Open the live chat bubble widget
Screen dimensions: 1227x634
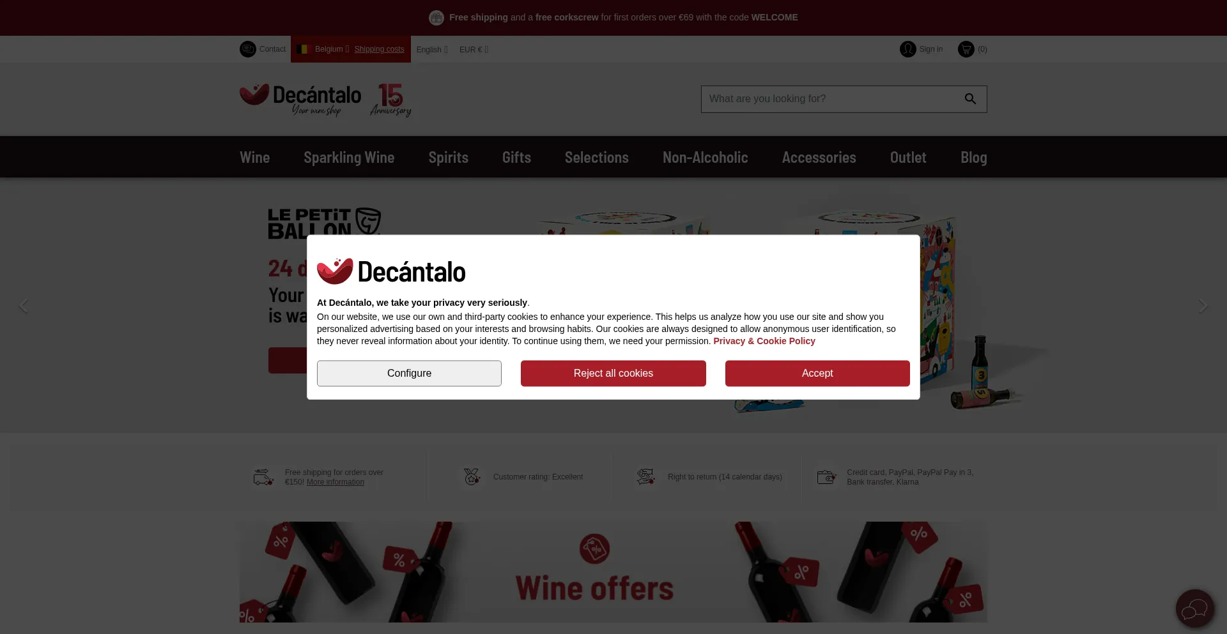1194,608
